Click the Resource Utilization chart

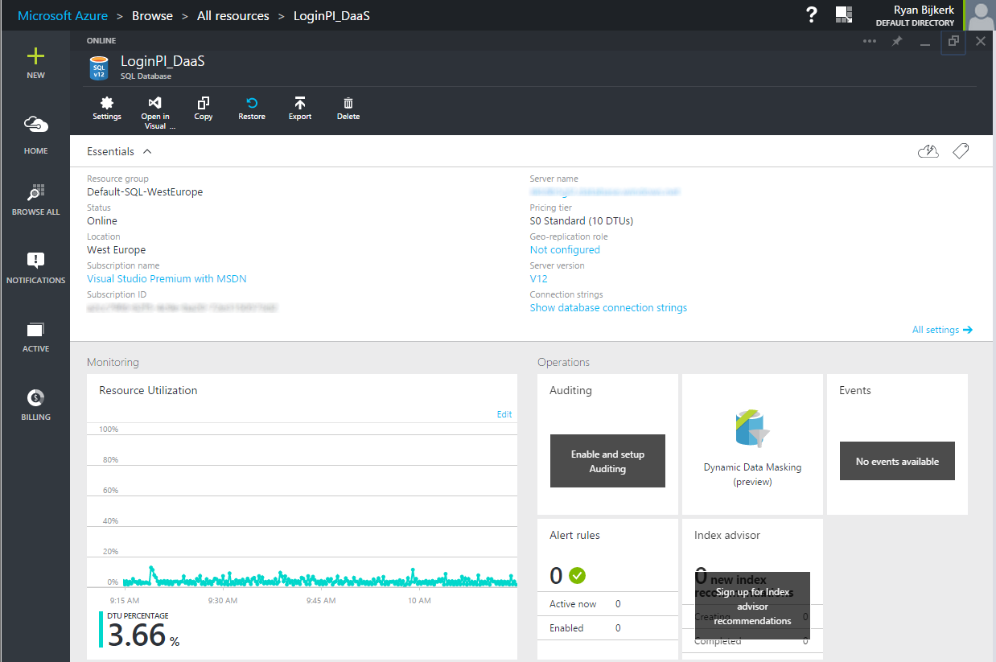point(302,507)
